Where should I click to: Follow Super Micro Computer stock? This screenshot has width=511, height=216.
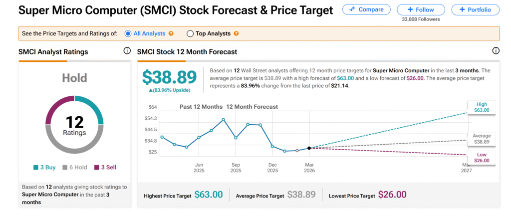420,9
